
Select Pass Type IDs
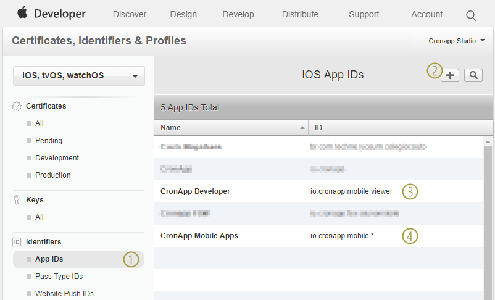(59, 277)
